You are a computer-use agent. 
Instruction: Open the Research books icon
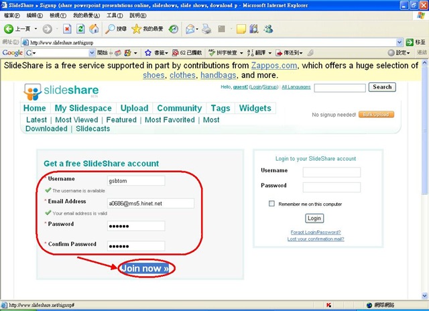tap(254, 29)
